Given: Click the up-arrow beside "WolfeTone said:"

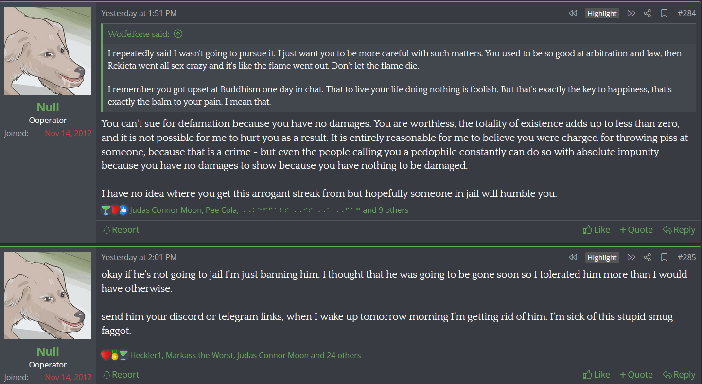Looking at the screenshot, I should tap(178, 34).
